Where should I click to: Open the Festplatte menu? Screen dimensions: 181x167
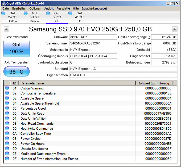63,8
